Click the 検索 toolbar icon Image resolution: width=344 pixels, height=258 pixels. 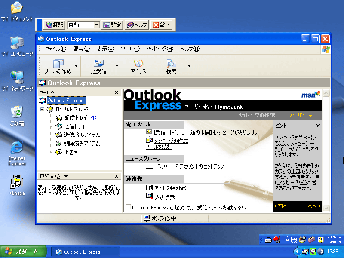[171, 66]
